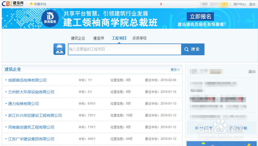
Task: Open 河南富世建筑工程有限公司 company link
Action: tap(31, 127)
